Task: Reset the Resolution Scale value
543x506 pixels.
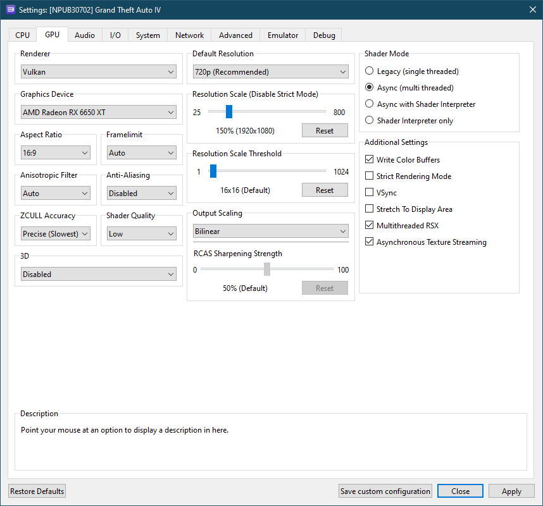Action: pos(325,130)
